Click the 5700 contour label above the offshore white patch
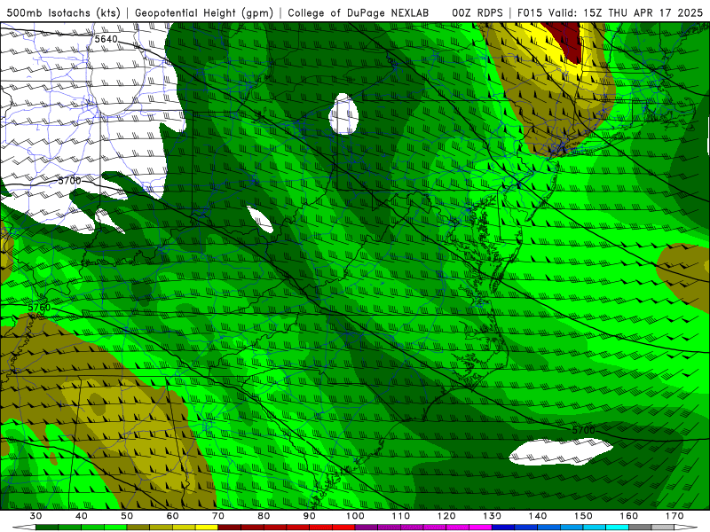Image resolution: width=710 pixels, height=532 pixels. coord(583,430)
